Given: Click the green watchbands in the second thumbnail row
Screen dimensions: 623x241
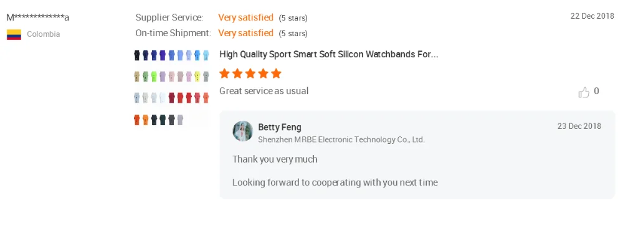Looking at the screenshot, I should [x=150, y=76].
